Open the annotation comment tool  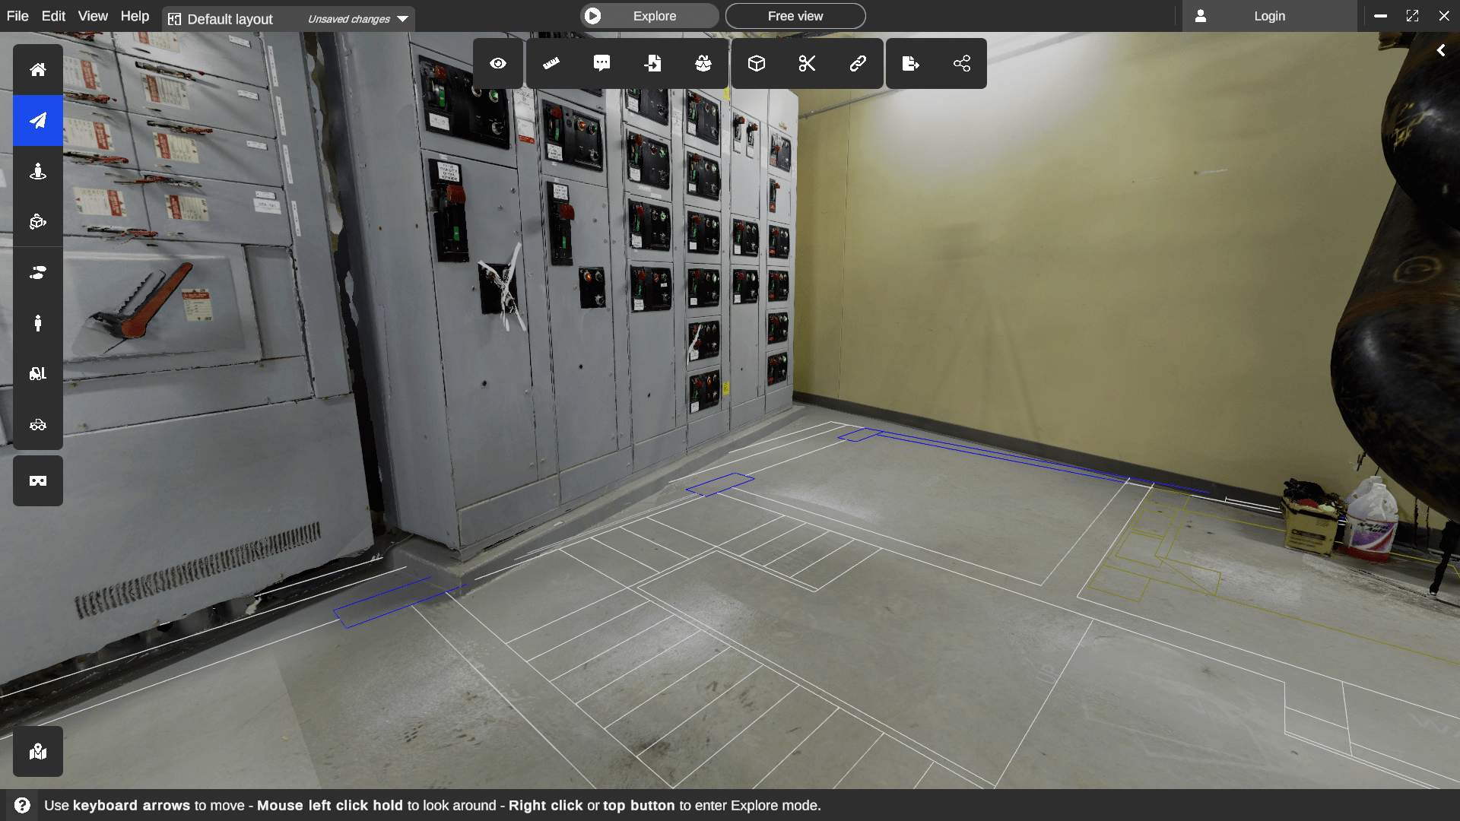point(601,63)
